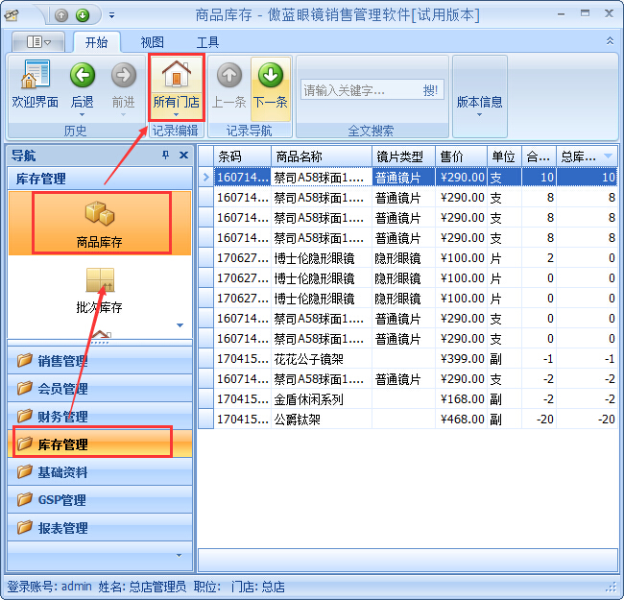Screen dimensions: 624x600
Task: Select the 花花公子镜架 row
Action: point(408,359)
